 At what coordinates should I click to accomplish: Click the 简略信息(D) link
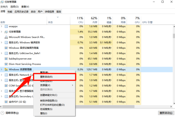(12, 113)
